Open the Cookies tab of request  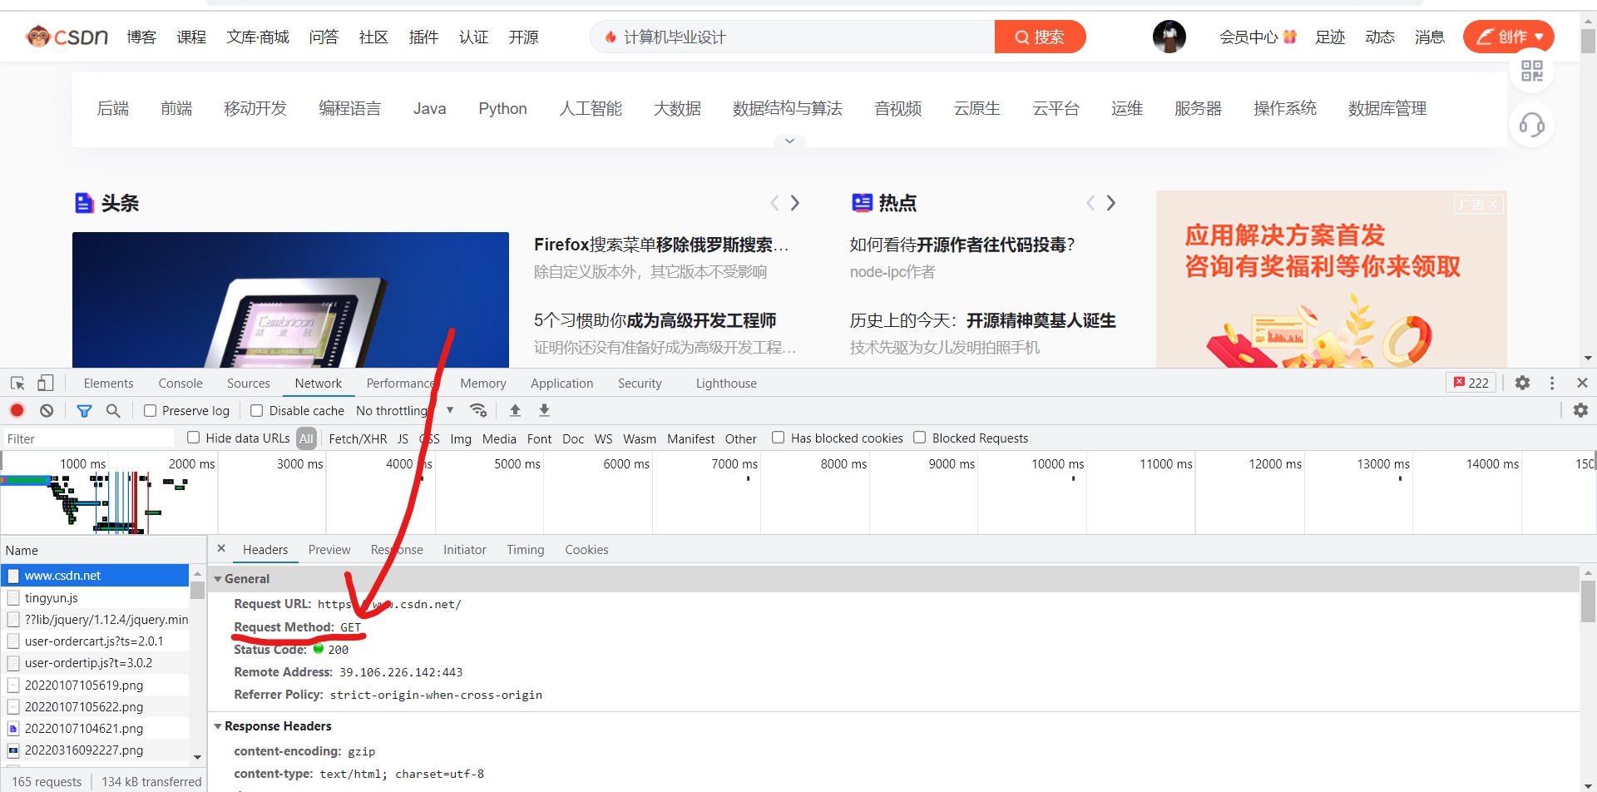tap(586, 549)
